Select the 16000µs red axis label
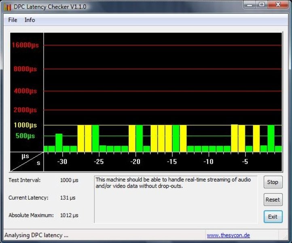 25,45
